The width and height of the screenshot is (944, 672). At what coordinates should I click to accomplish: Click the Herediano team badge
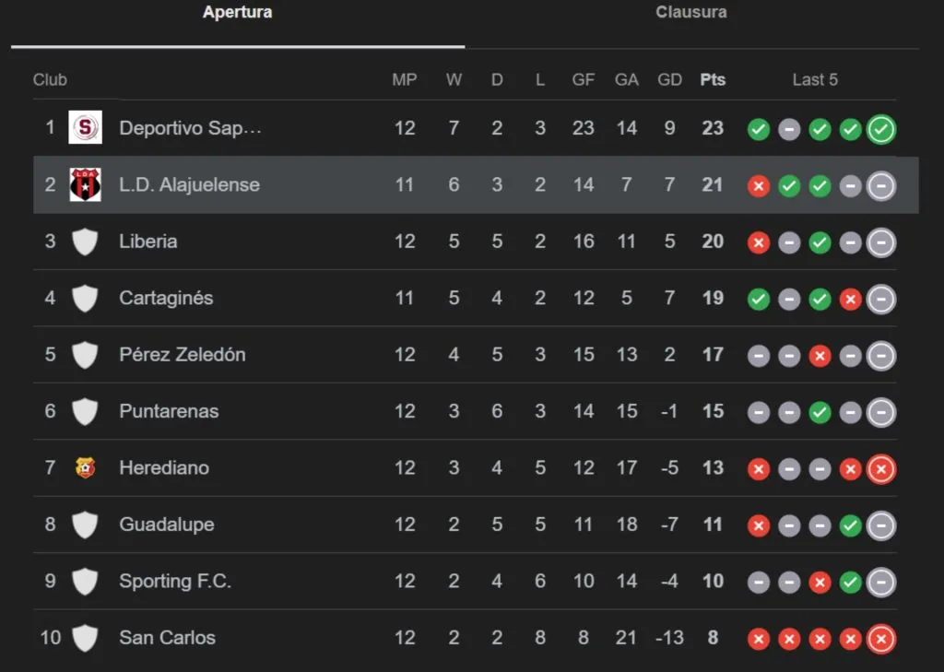pyautogui.click(x=86, y=468)
